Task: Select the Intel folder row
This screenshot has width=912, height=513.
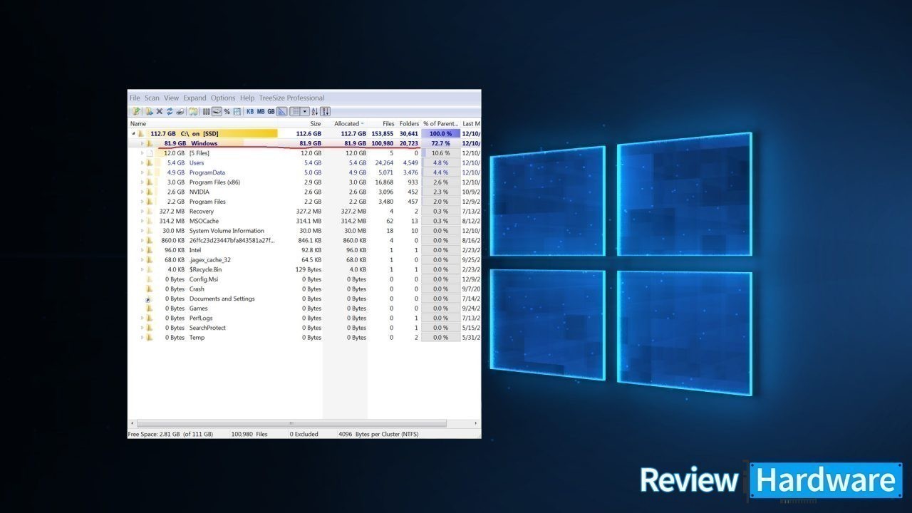Action: (304, 250)
